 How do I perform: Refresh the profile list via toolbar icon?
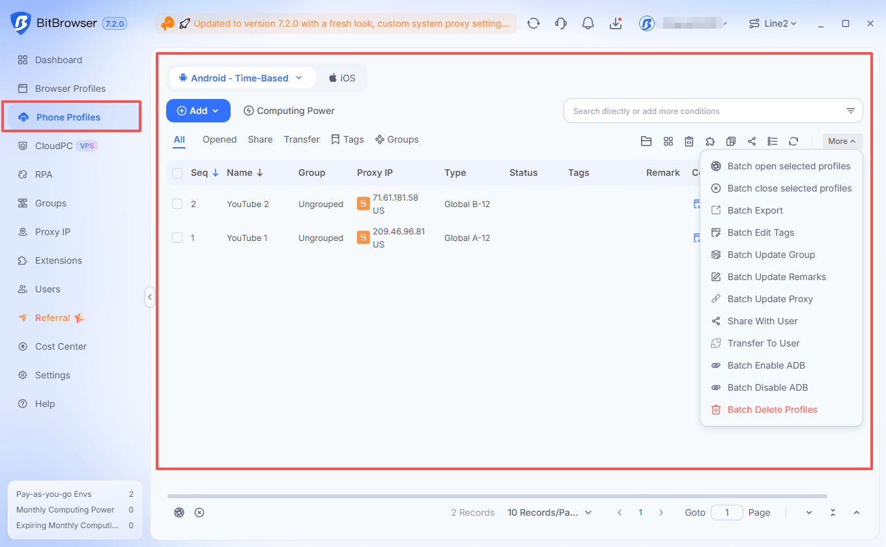click(793, 141)
